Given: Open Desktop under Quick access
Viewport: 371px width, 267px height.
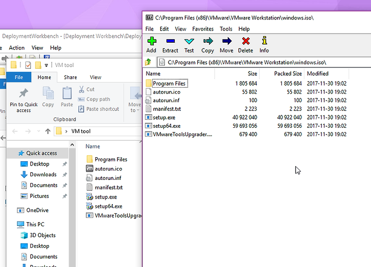Looking at the screenshot, I should tap(40, 164).
